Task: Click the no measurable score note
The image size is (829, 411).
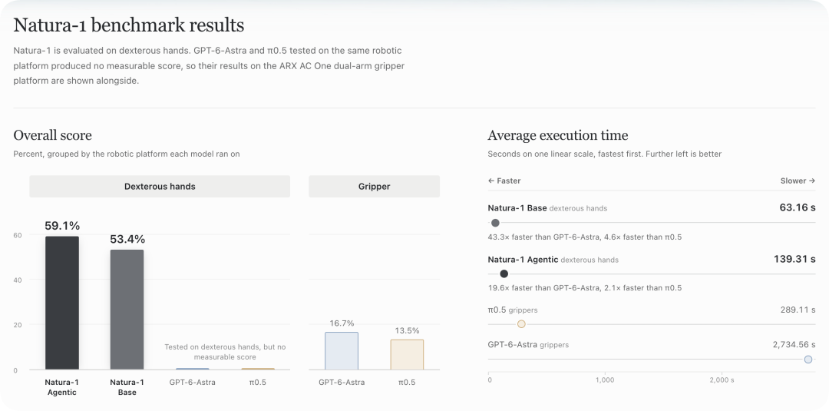Action: [x=225, y=353]
